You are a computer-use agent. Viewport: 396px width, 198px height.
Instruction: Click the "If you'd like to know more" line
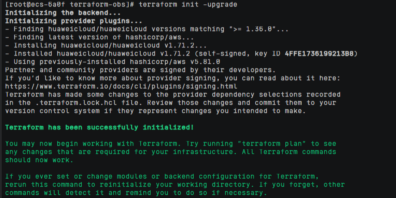pos(172,78)
